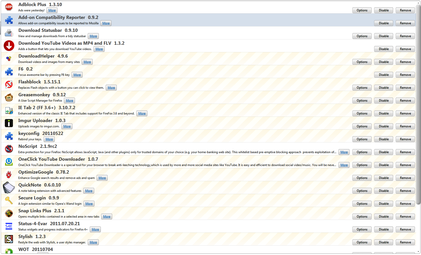Select the NoScript 2.1.9rc2 title text
Image resolution: width=421 pixels, height=255 pixels.
[x=38, y=146]
